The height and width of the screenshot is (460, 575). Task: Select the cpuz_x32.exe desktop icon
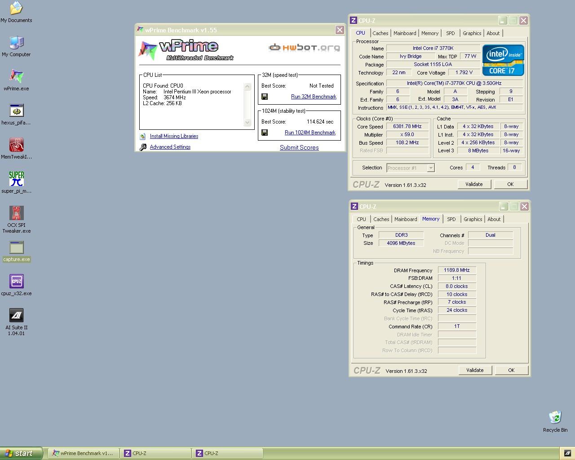click(16, 285)
